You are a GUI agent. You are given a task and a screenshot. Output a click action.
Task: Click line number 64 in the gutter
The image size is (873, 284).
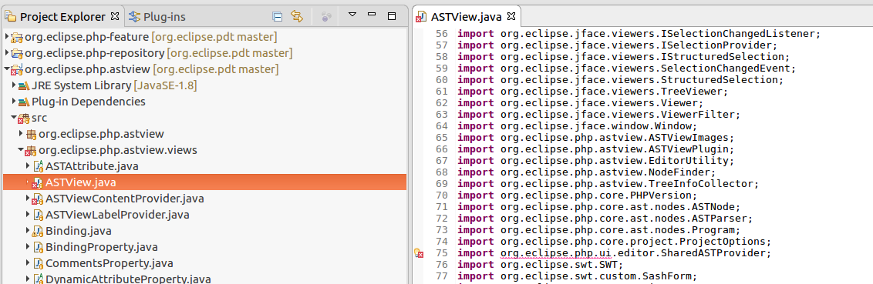pyautogui.click(x=441, y=125)
